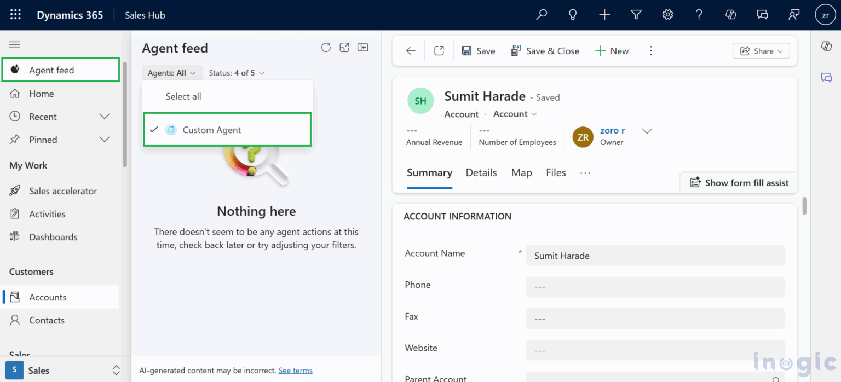Open the record in a new window
Screen dimensions: 841x382
[x=439, y=50]
